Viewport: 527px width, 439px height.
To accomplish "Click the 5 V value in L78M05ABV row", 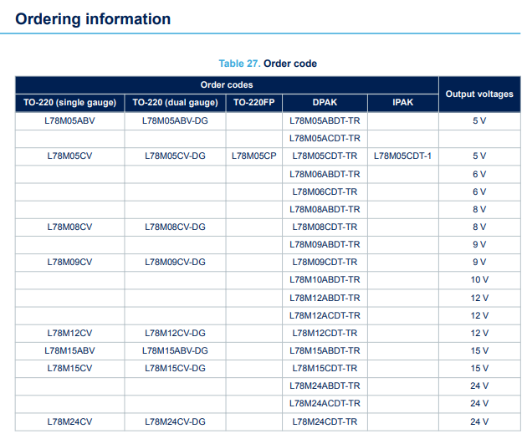I will tap(479, 121).
